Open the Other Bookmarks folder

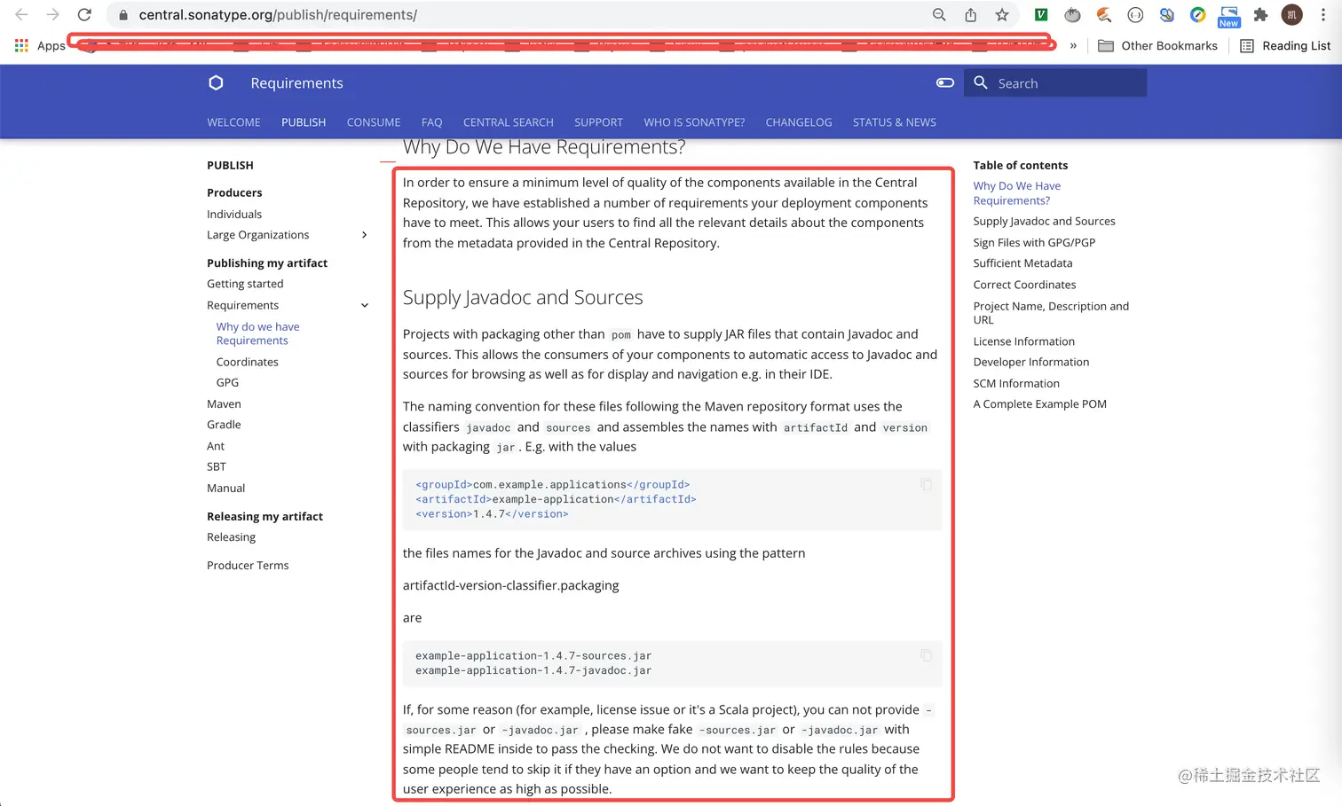[x=1157, y=46]
